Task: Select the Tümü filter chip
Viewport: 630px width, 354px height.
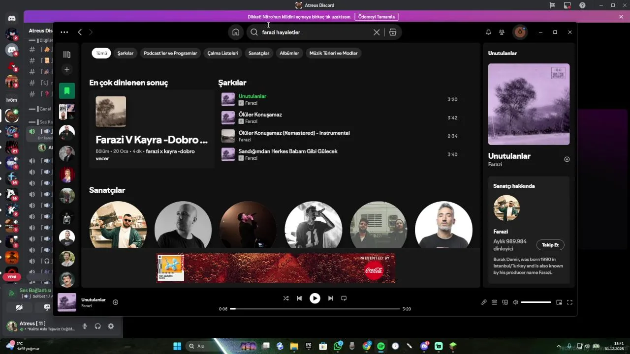Action: point(101,53)
